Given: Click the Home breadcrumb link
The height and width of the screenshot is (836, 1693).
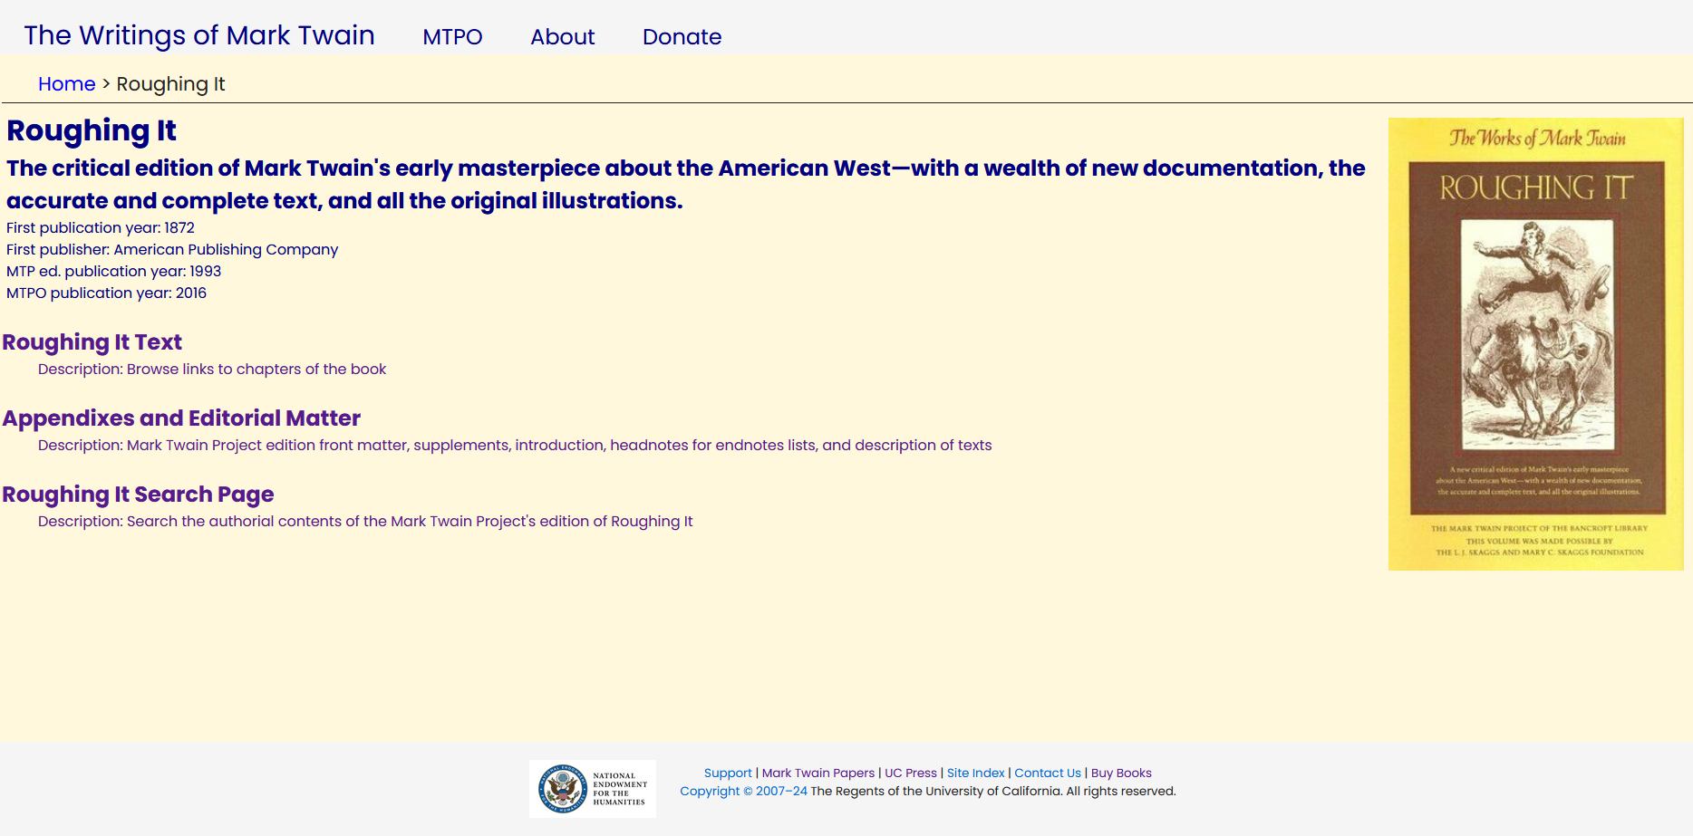Looking at the screenshot, I should [x=67, y=84].
